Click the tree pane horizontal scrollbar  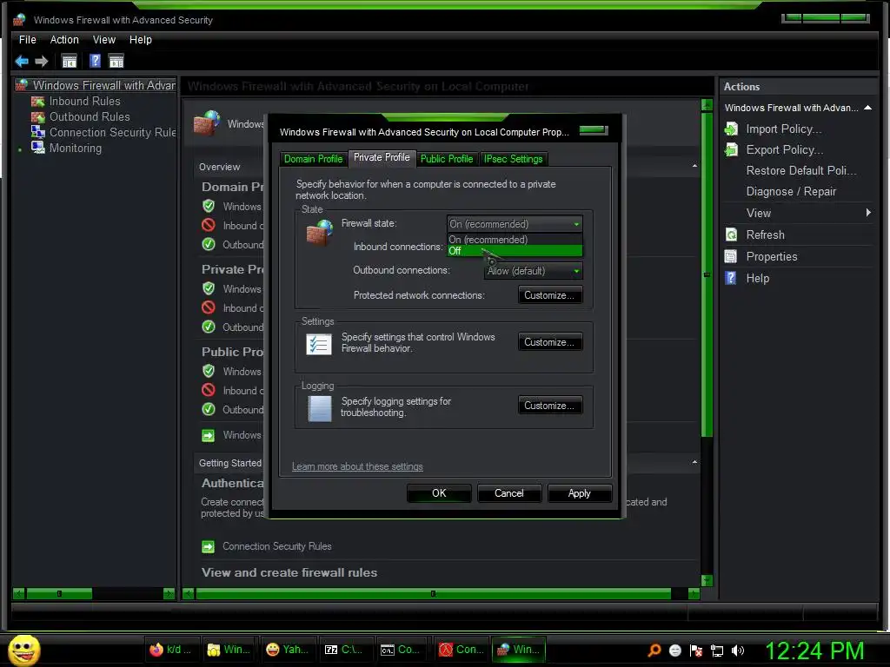(59, 594)
